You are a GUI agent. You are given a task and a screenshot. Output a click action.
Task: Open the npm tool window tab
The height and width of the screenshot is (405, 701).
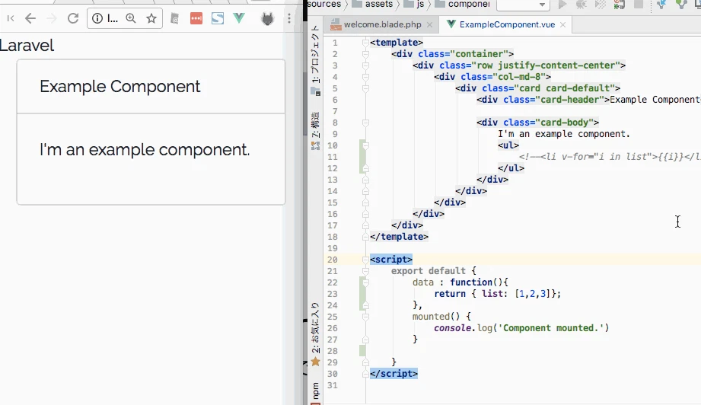316,392
